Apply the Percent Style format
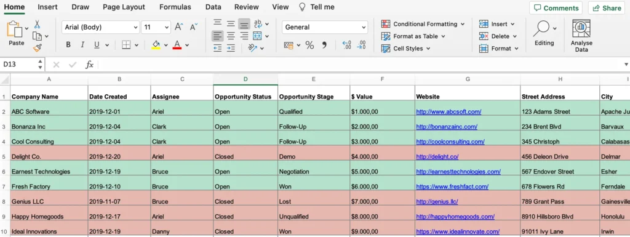 tap(309, 45)
